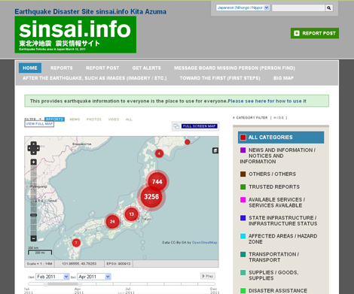Screen dimensions: 354x294
Task: Open the Apr 2011 end date dropdown
Action: 94,277
